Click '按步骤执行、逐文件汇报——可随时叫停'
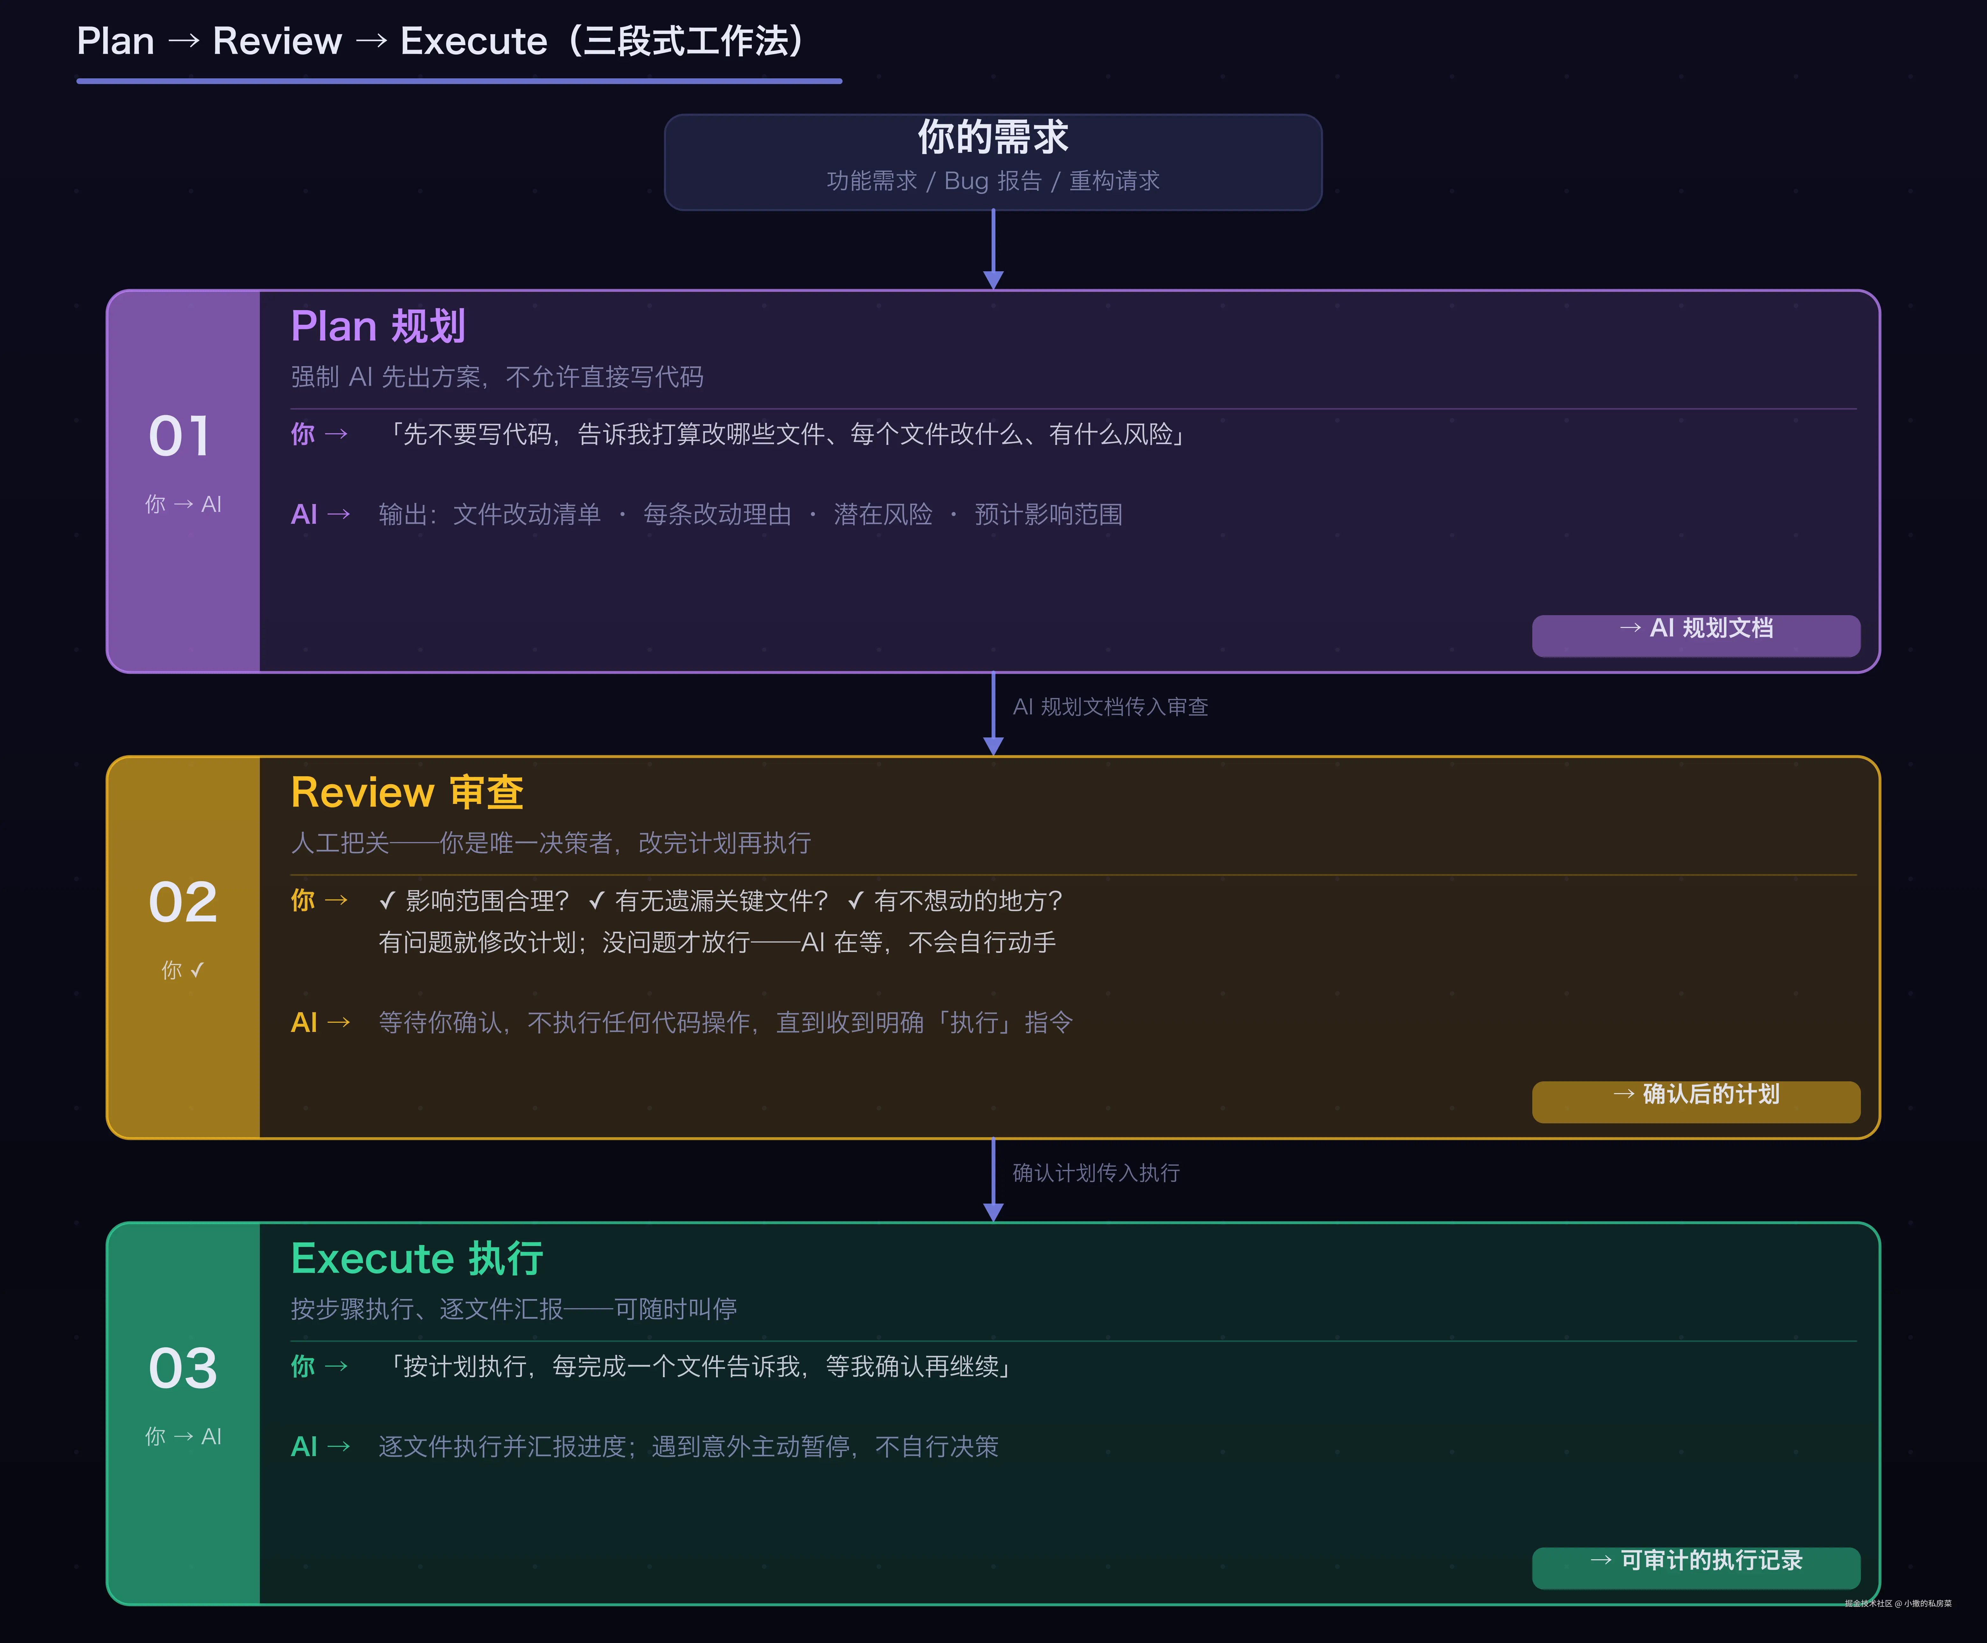The image size is (1987, 1643). click(x=514, y=1309)
